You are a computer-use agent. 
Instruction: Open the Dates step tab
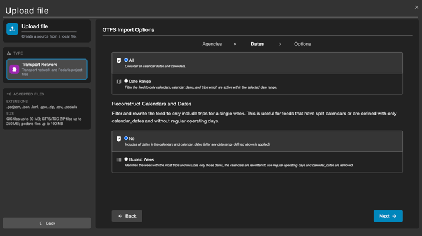pyautogui.click(x=257, y=44)
